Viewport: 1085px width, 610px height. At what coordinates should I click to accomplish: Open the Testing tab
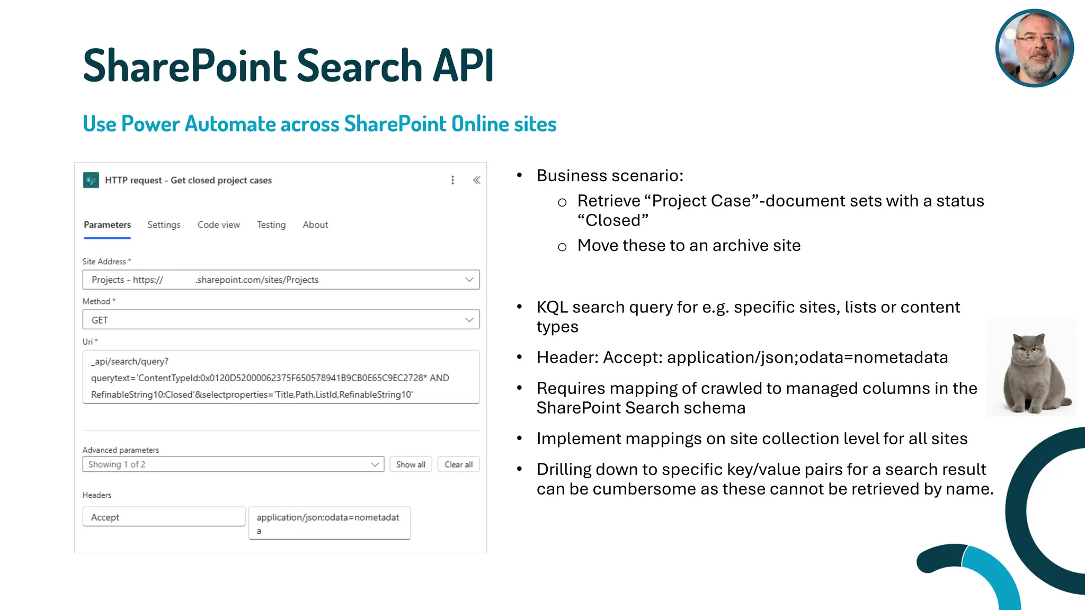(x=271, y=225)
